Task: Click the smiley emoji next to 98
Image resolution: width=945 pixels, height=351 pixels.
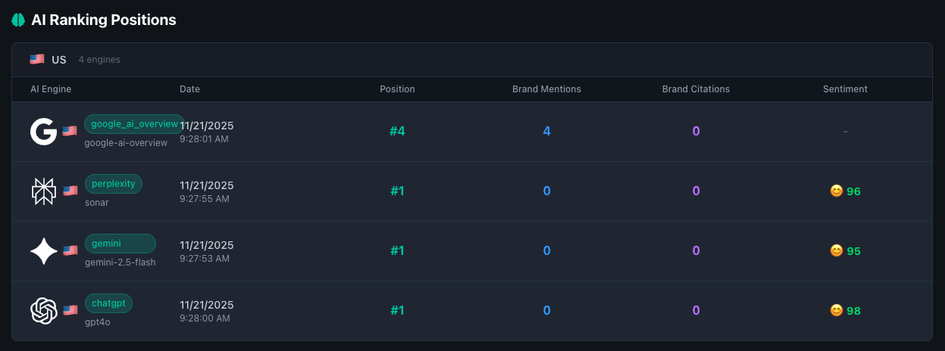Action: click(x=837, y=310)
